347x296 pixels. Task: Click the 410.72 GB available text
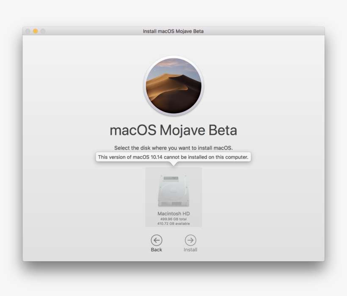click(x=174, y=223)
